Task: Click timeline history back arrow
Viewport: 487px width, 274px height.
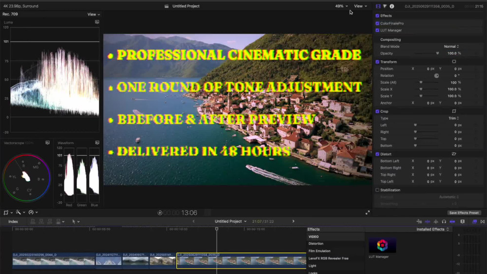Action: pos(193,221)
